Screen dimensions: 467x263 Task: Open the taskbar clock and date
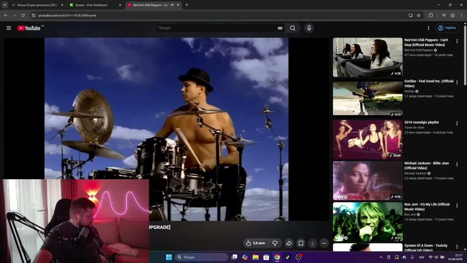pyautogui.click(x=455, y=257)
